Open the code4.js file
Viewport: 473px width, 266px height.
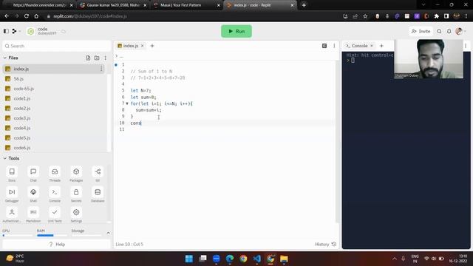[55, 128]
